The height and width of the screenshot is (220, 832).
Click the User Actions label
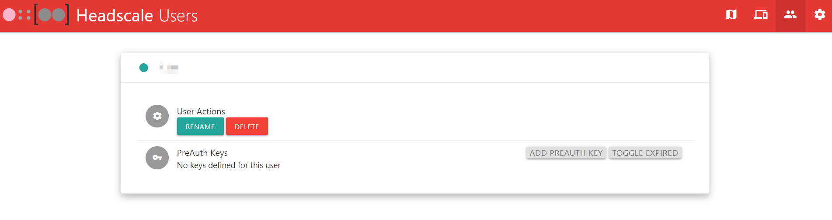coord(201,111)
